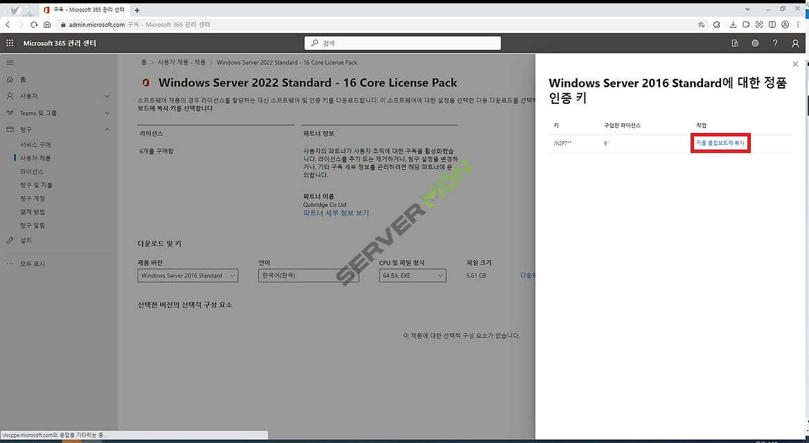Reload the browser page

pos(34,24)
